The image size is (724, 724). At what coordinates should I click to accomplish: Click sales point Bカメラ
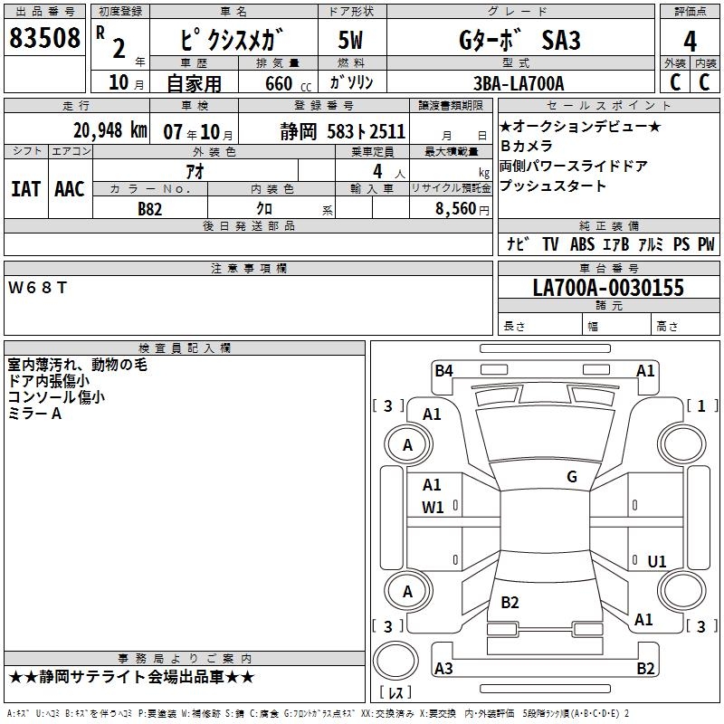click(x=527, y=146)
